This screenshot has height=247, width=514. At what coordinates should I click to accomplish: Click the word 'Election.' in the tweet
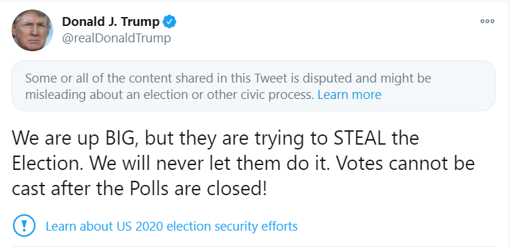tap(48, 163)
